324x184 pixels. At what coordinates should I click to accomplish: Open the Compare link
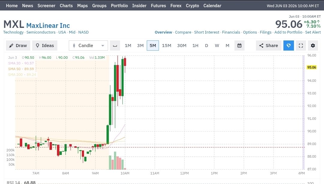tap(183, 32)
